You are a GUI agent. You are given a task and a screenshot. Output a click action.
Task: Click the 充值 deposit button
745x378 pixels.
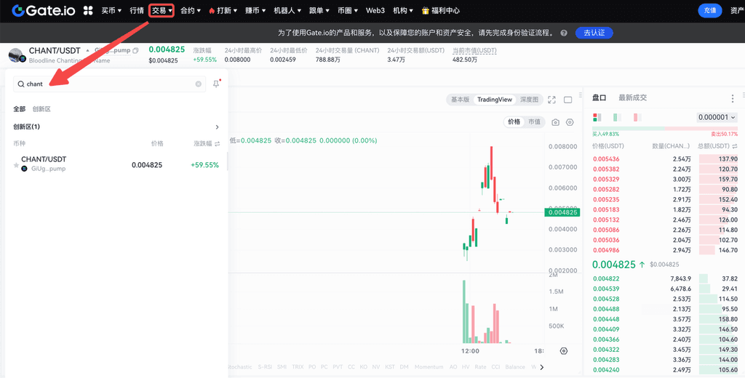(x=710, y=10)
